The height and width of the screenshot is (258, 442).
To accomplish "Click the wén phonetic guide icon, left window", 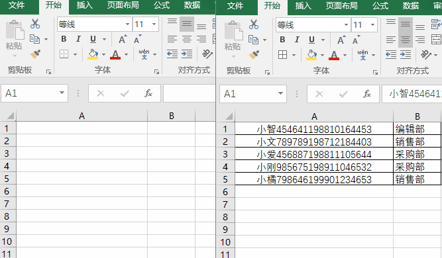I will pos(144,54).
